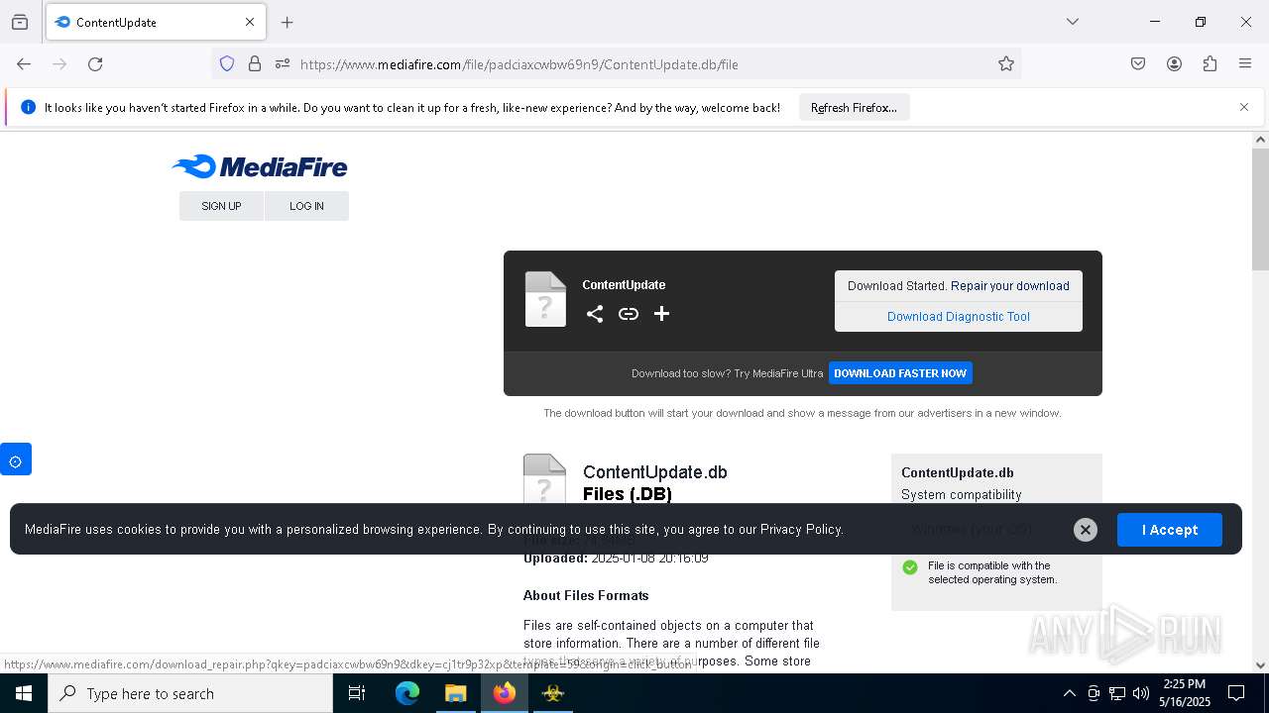Open the Download Diagnostic Tool link
Screen dimensions: 1269x713
coord(959,317)
